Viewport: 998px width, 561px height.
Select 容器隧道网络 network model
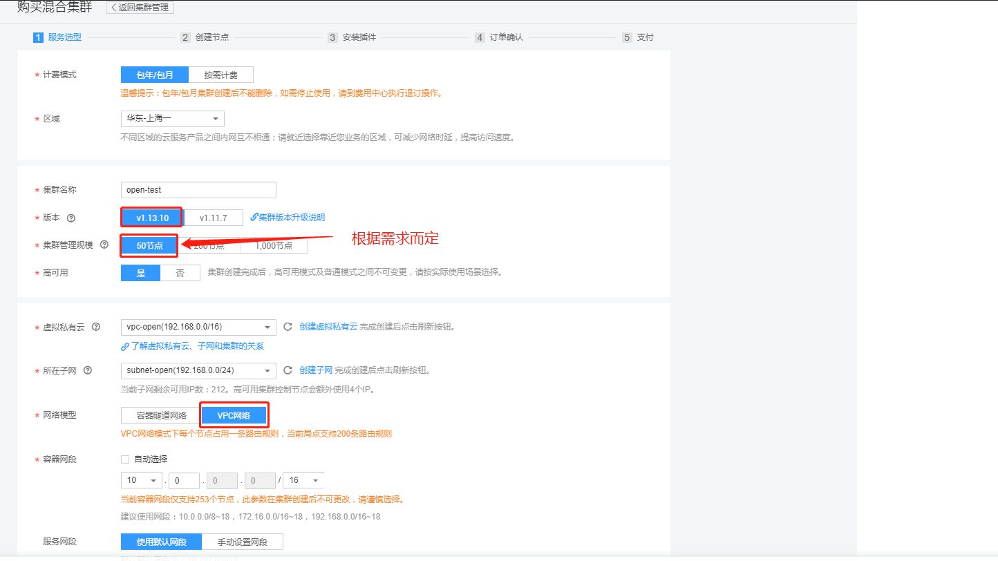click(x=161, y=415)
